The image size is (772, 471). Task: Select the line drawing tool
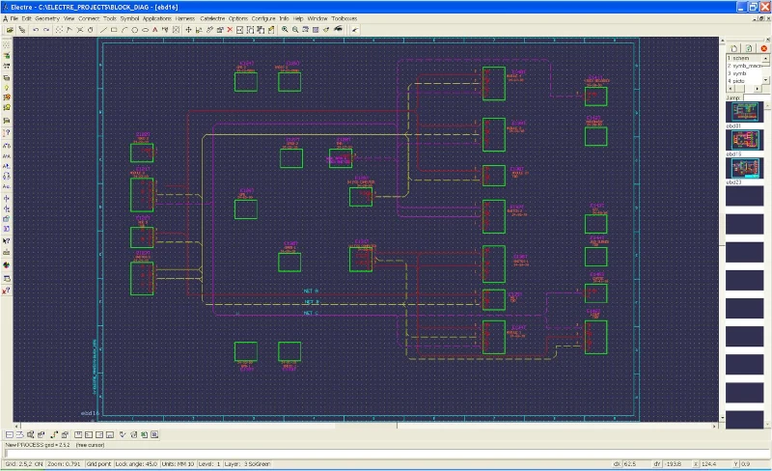point(103,30)
